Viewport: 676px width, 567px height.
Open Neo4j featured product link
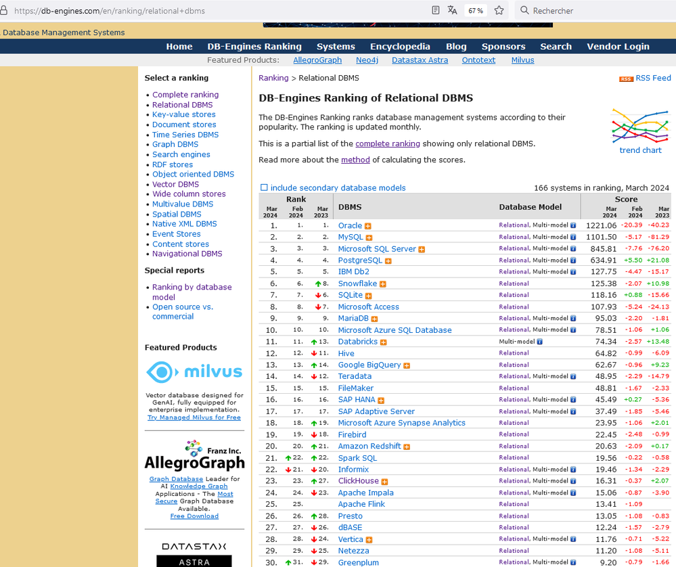(x=367, y=60)
